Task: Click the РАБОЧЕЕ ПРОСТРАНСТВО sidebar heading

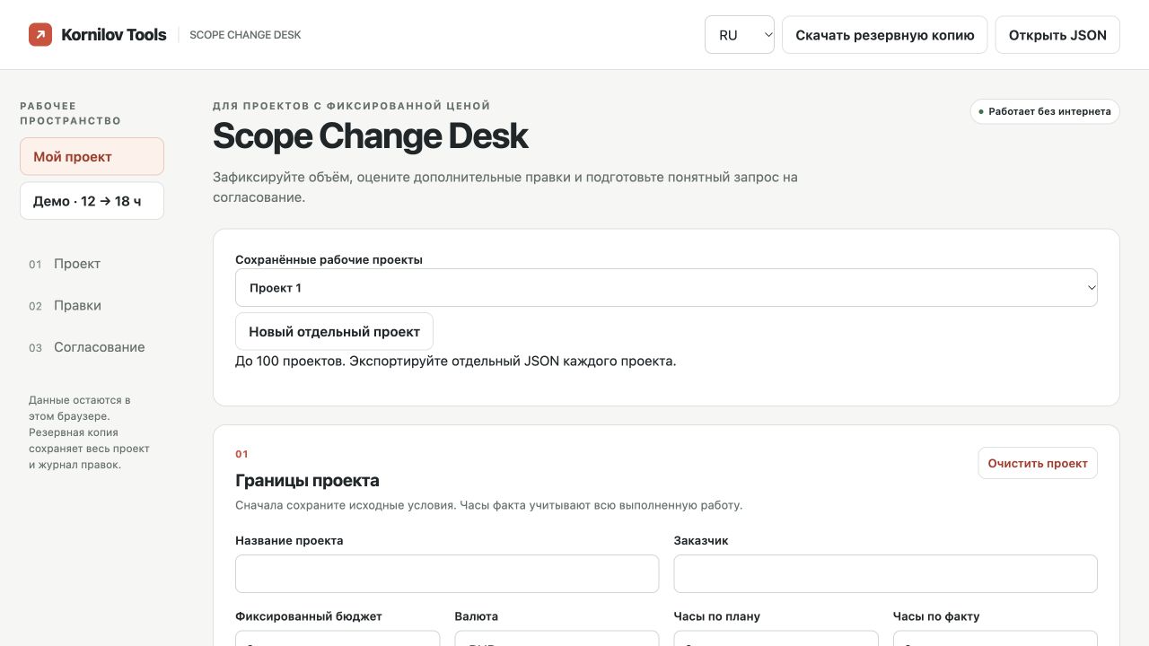Action: tap(70, 113)
